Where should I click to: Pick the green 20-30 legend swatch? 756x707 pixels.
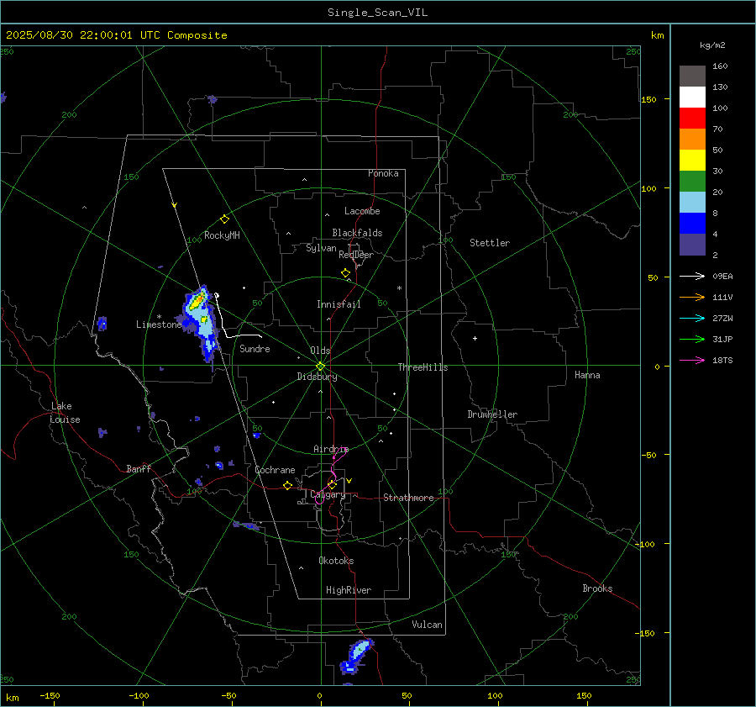692,182
